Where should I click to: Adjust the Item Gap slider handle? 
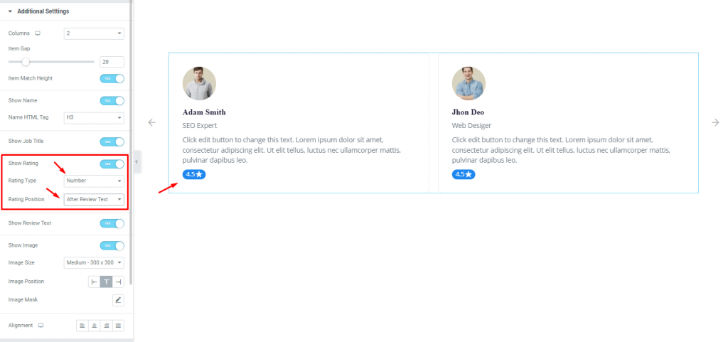coord(26,62)
